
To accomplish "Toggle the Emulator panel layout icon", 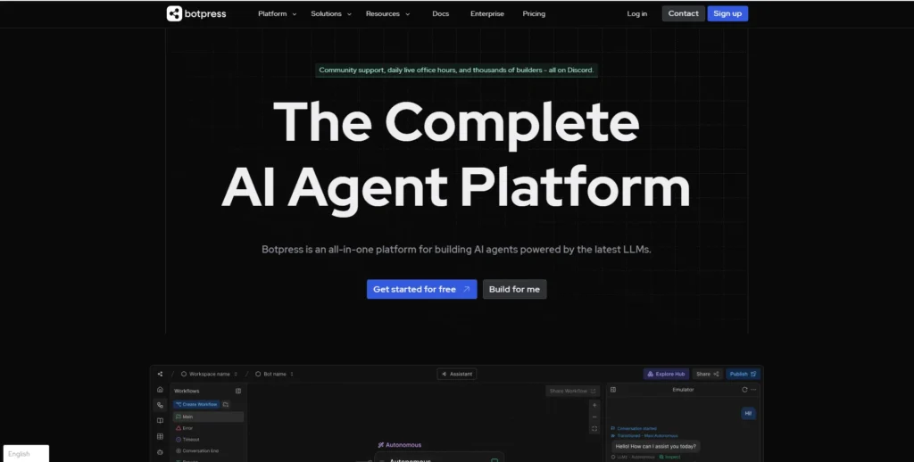I will click(x=613, y=390).
